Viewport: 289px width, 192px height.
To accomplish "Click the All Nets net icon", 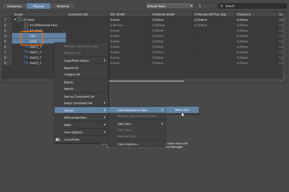I will click(20, 19).
